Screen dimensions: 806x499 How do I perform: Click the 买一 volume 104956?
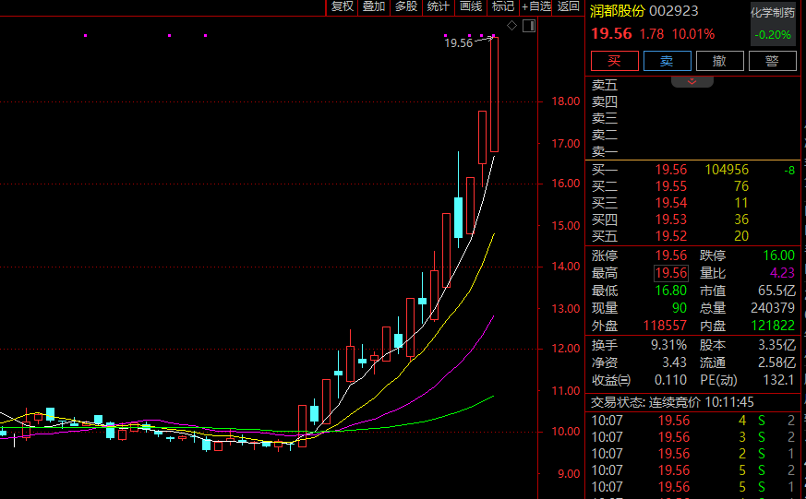click(x=727, y=170)
